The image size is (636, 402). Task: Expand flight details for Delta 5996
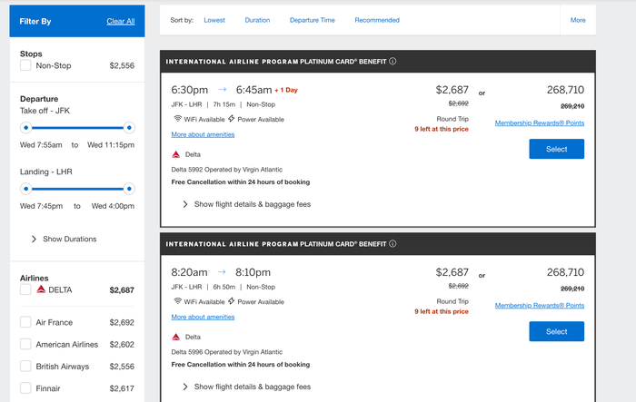coord(247,387)
